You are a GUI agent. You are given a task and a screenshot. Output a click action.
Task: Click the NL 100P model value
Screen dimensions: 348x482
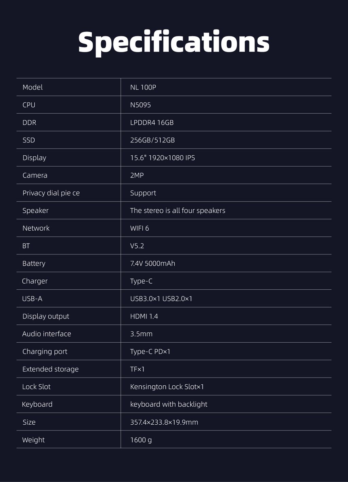point(143,87)
